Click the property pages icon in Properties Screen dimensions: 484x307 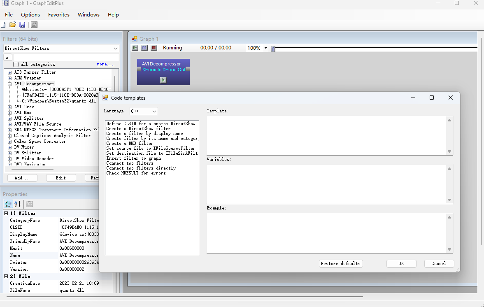click(30, 204)
